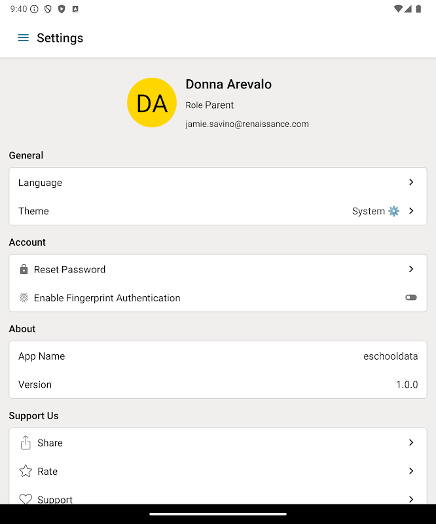Click the email address jamie.savino@renaissance.com
436x524 pixels.
(x=247, y=124)
